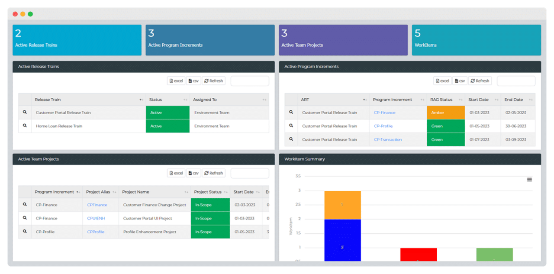Viewport: 554px width, 274px height.
Task: Open details for Profile Enhancement Project row
Action: click(x=25, y=232)
